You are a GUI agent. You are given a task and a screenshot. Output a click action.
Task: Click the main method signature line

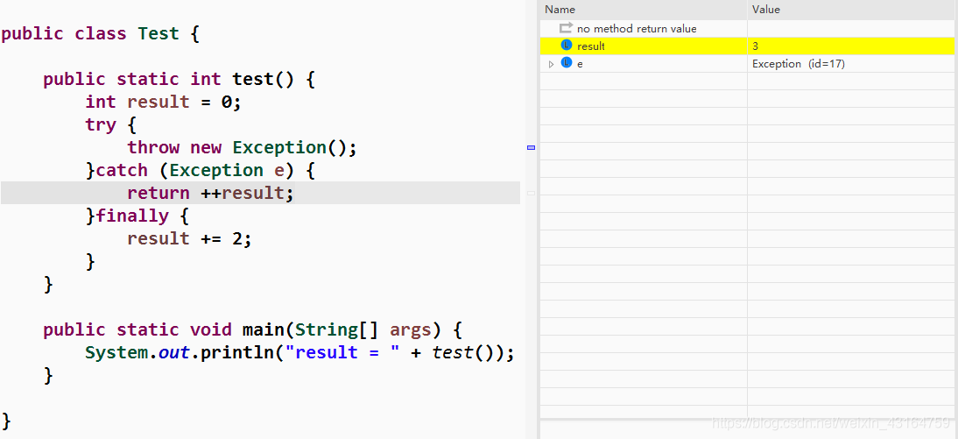[252, 330]
